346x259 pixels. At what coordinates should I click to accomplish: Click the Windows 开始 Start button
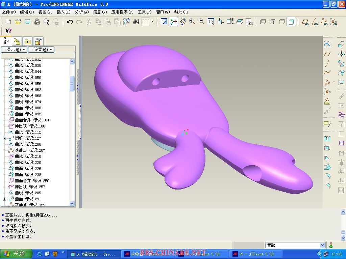click(x=16, y=254)
